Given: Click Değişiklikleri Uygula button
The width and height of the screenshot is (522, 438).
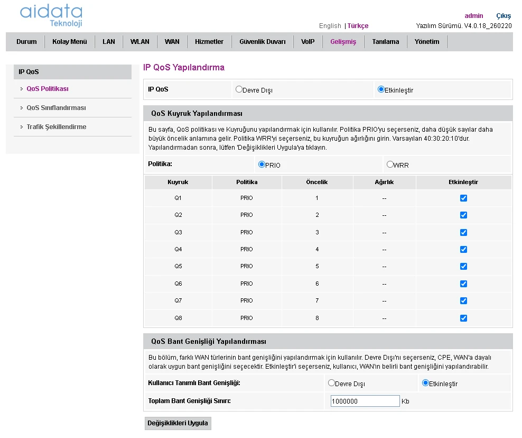Looking at the screenshot, I should click(178, 423).
